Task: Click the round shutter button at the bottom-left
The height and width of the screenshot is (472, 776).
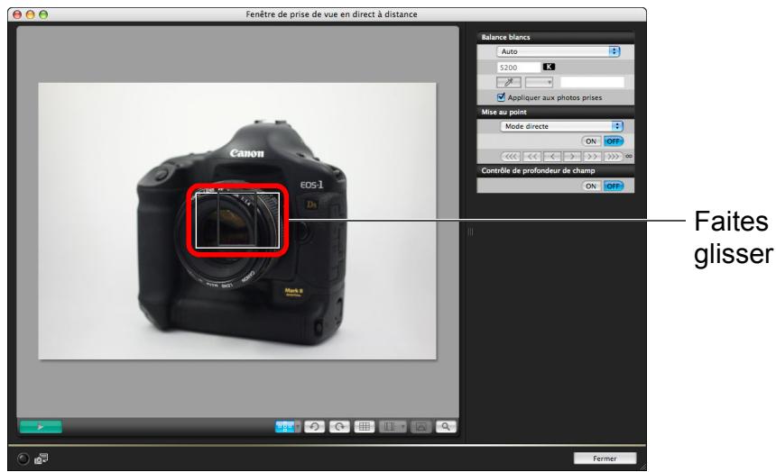Action: point(23,459)
